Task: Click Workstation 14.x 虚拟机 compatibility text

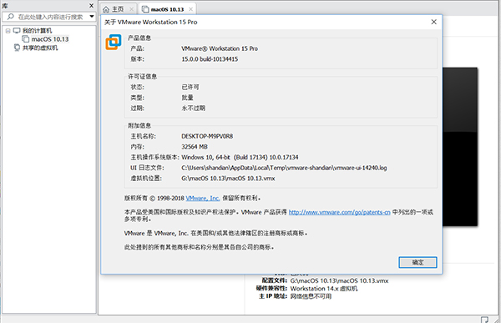Action: [x=324, y=289]
